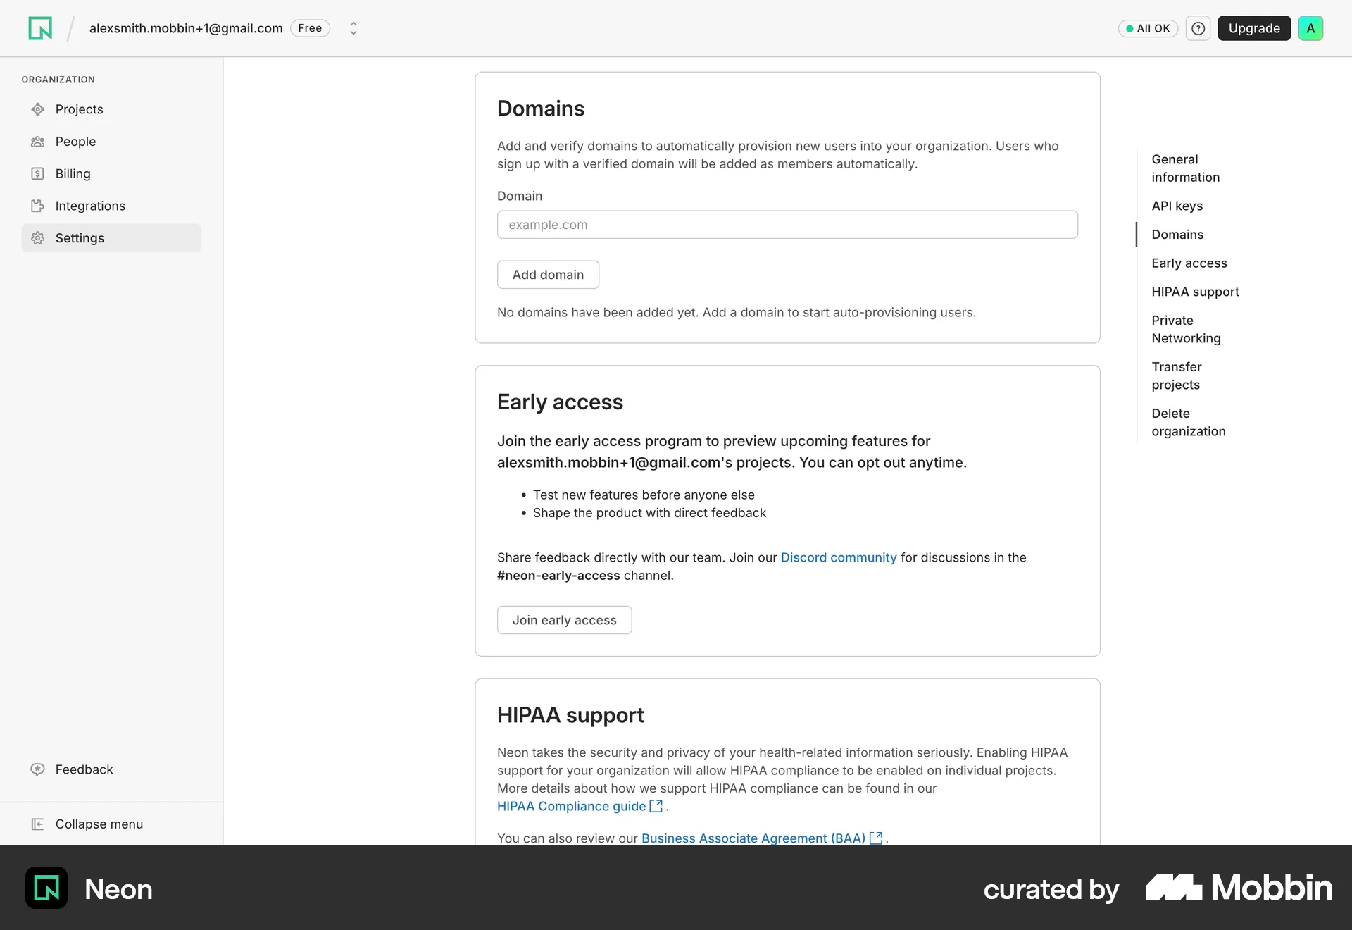Click the #neon-early-access channel text
1352x930 pixels.
click(558, 576)
